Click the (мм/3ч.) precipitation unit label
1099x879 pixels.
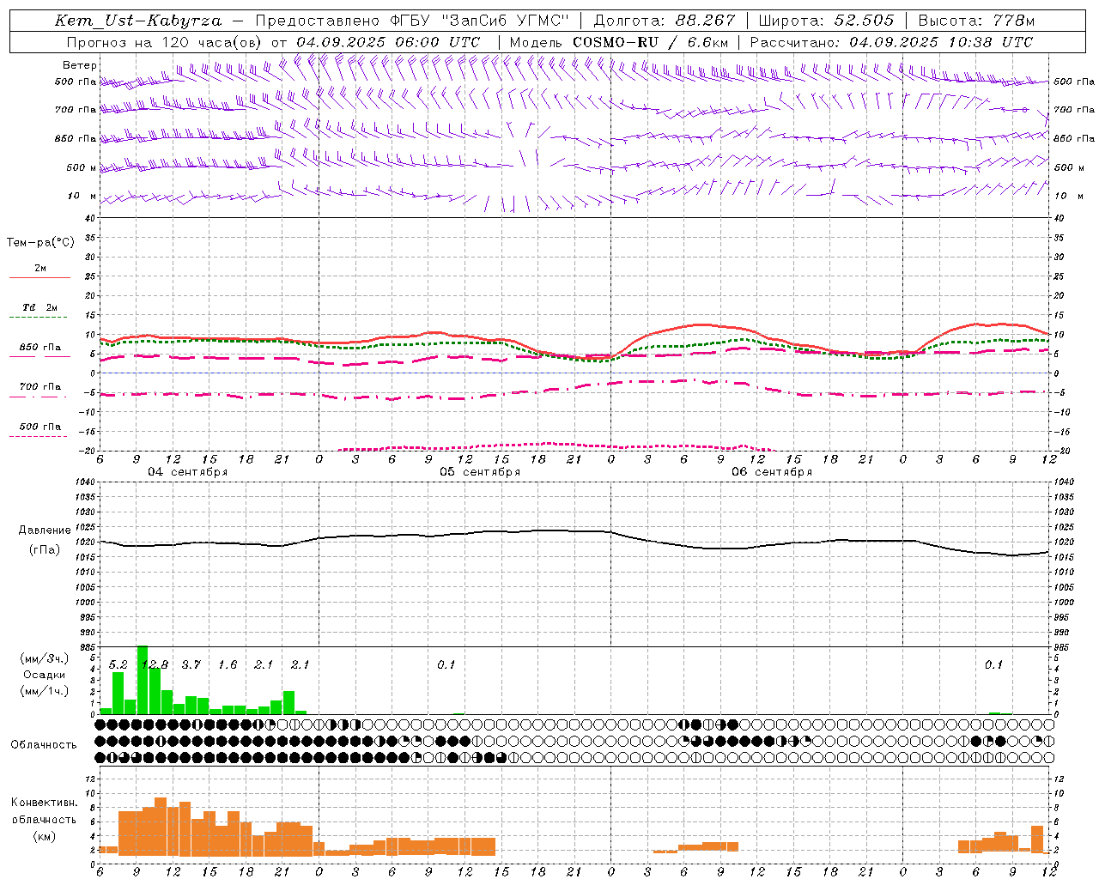tap(45, 658)
